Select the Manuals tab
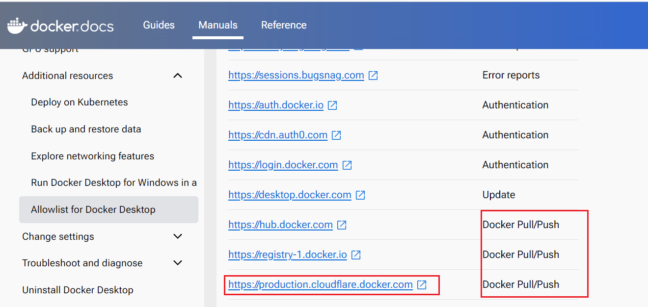This screenshot has width=648, height=307. (218, 25)
